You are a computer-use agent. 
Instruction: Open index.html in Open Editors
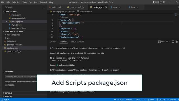click(x=16, y=15)
